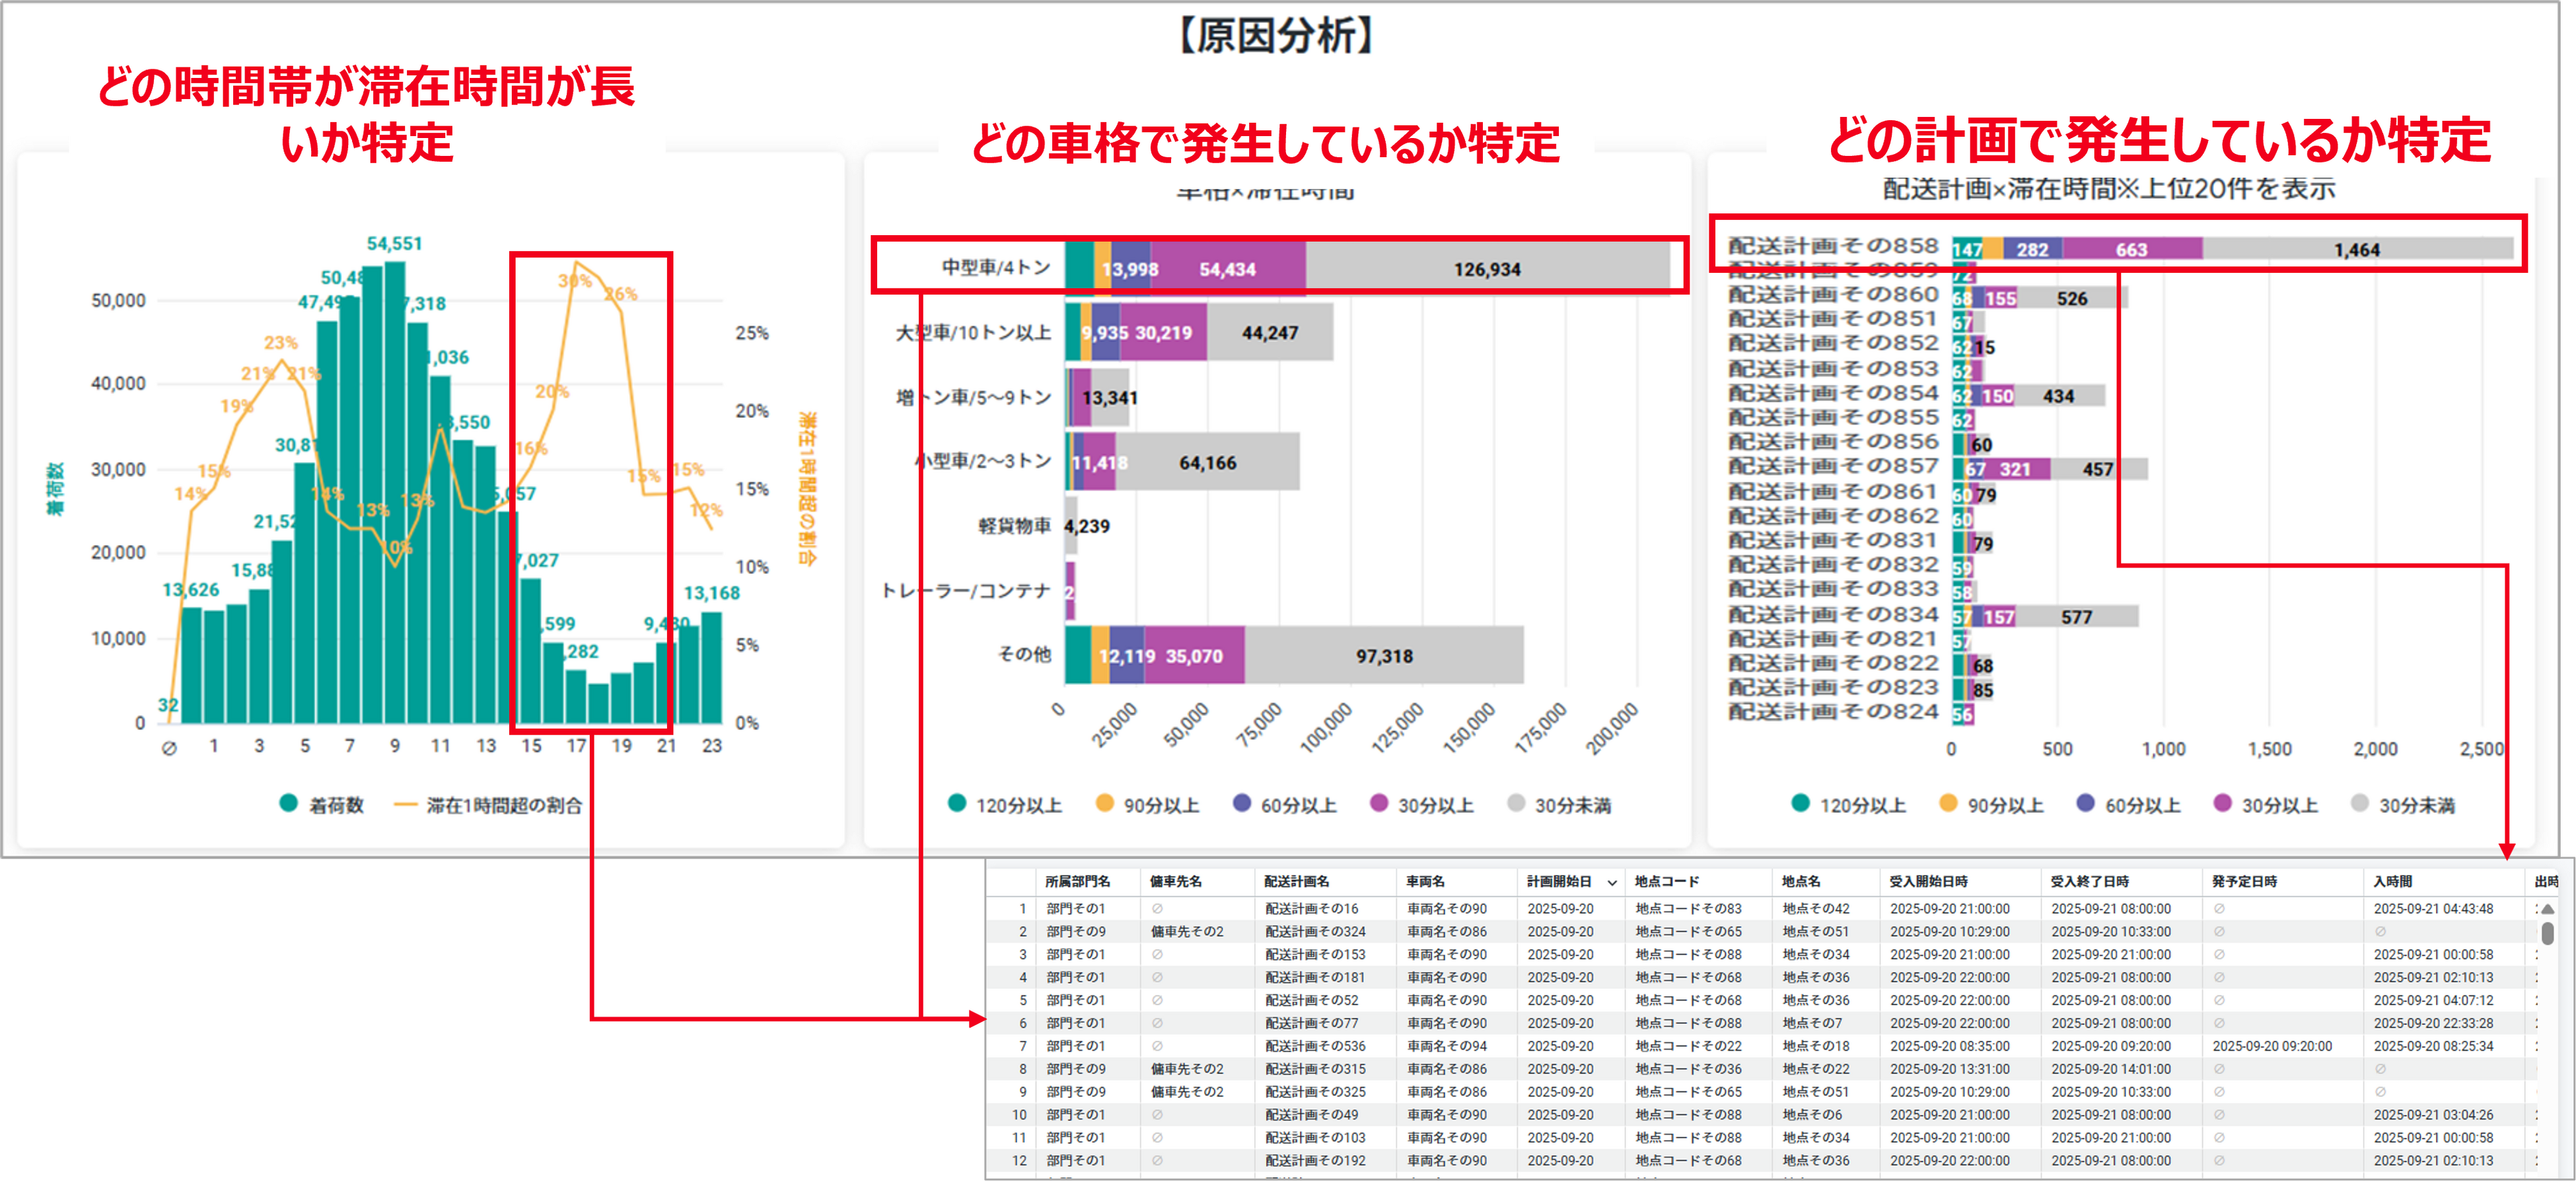
Task: Click orange 90分以上 legend dot in vehicle chart
Action: point(1104,803)
